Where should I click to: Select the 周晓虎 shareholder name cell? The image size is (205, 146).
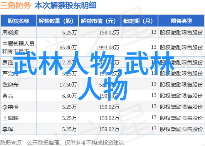pos(18,32)
